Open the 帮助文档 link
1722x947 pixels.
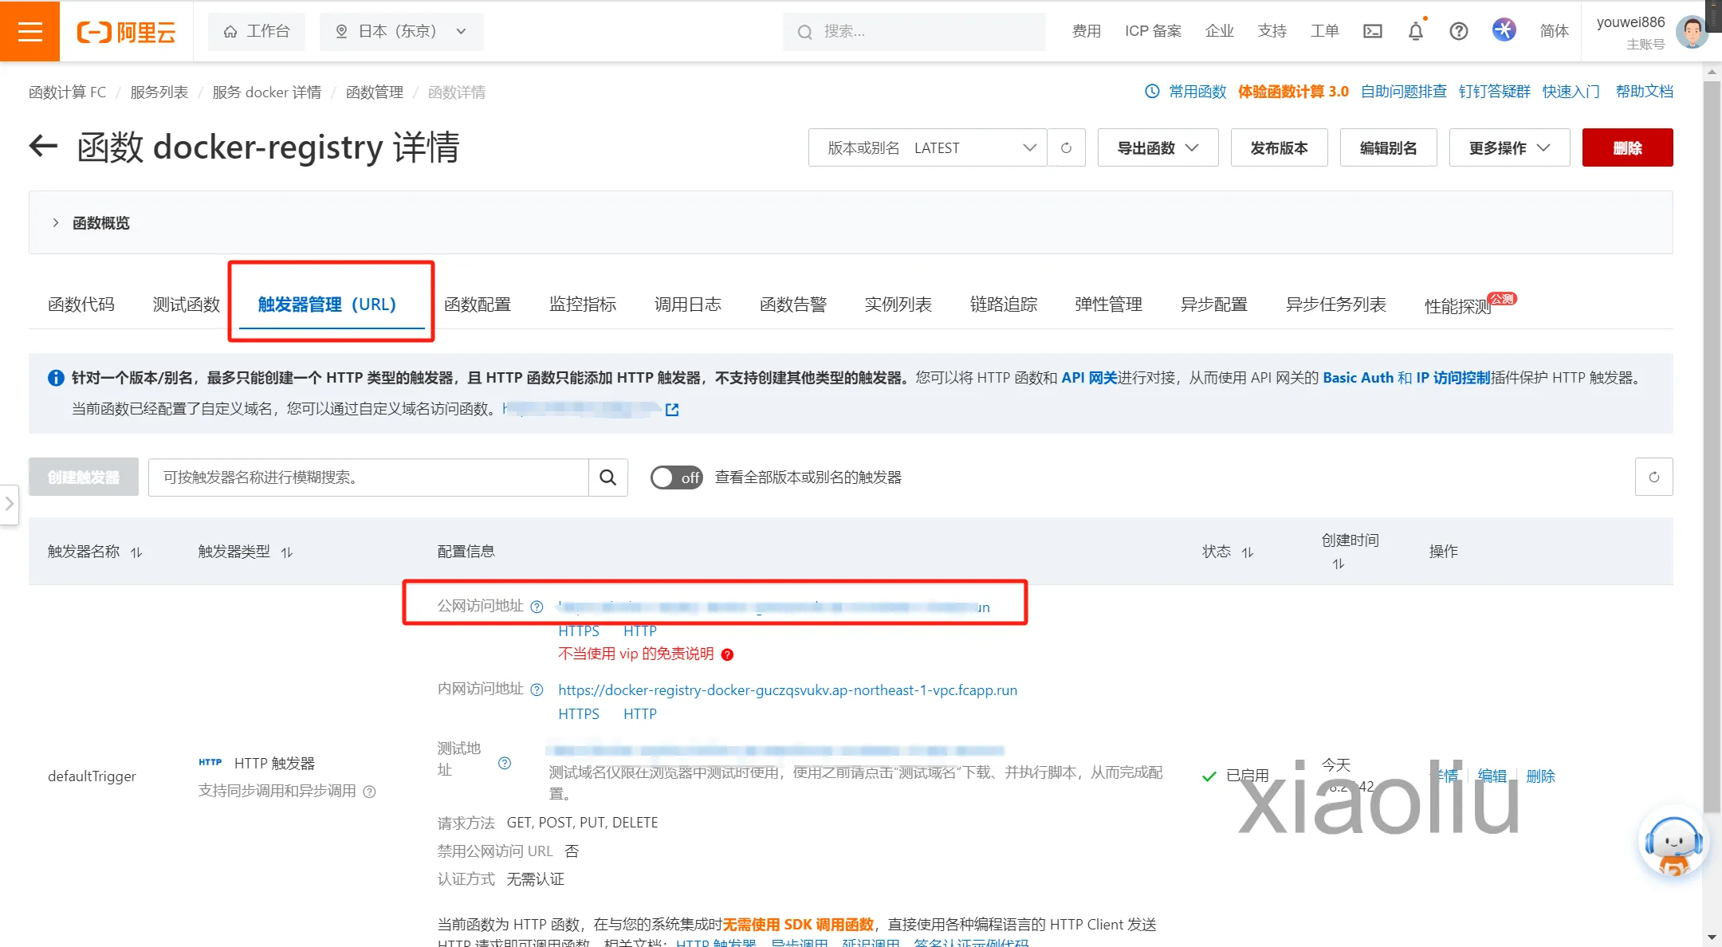[1644, 92]
